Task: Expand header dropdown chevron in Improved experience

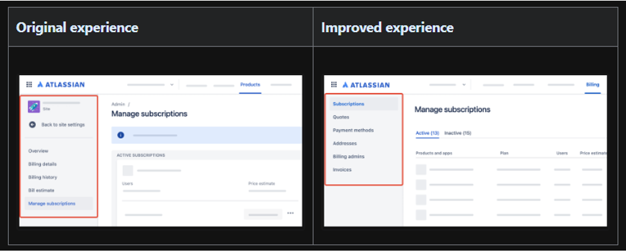Action: 464,85
